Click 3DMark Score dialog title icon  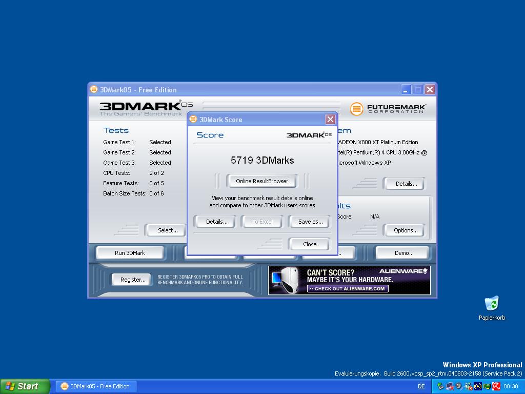pyautogui.click(x=193, y=119)
